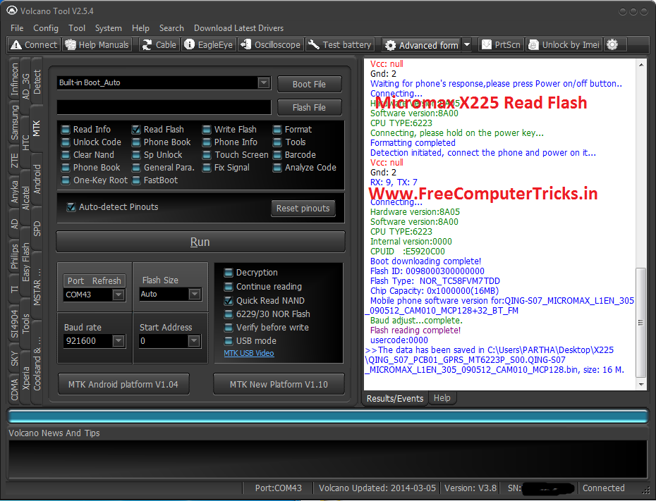The image size is (656, 501).
Task: Open the Search menu
Action: (x=171, y=28)
